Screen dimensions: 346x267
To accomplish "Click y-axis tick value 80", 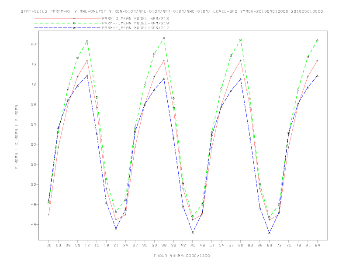I will 33,44.
